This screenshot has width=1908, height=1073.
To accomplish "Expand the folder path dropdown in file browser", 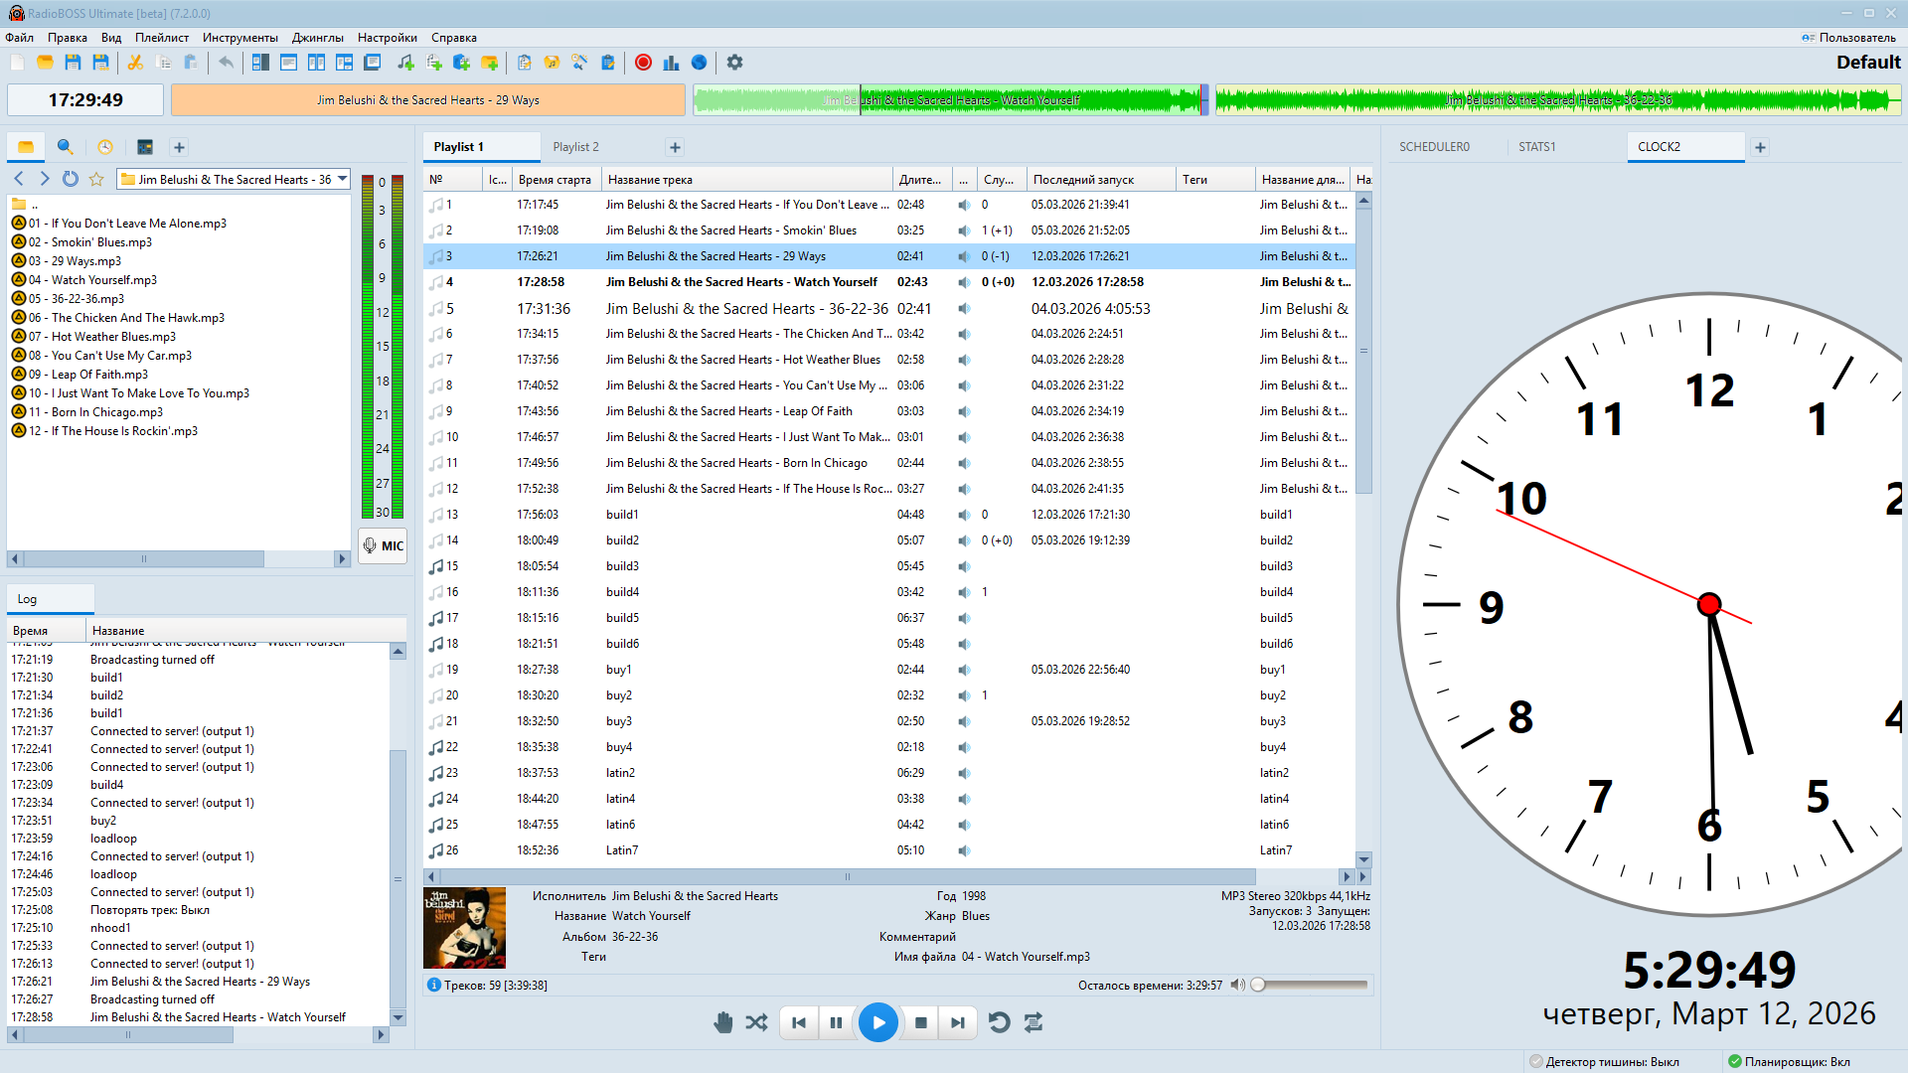I will (x=342, y=179).
